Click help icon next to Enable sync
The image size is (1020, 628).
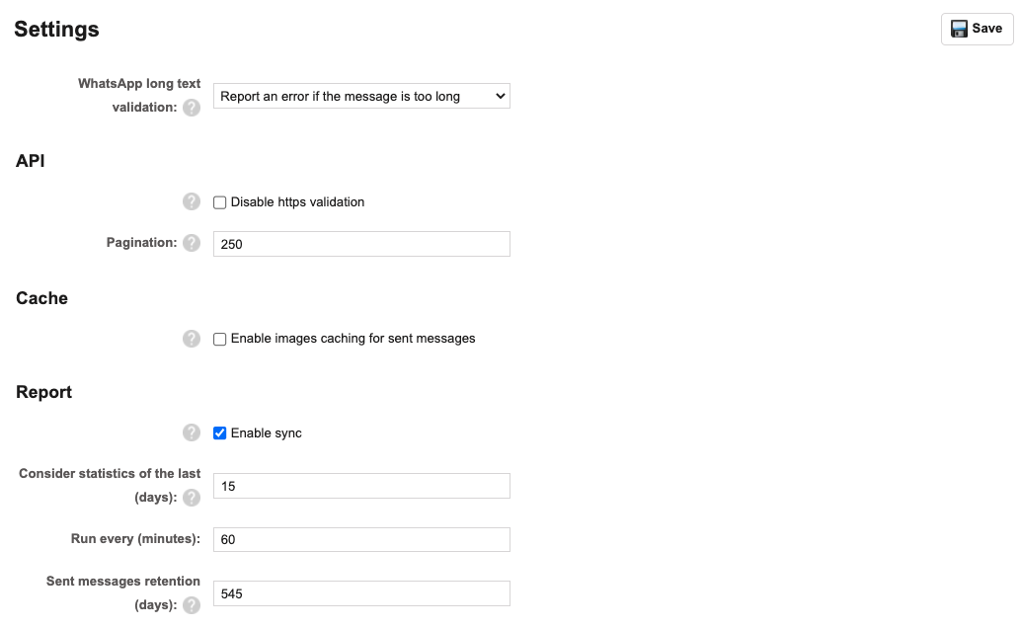click(x=192, y=432)
